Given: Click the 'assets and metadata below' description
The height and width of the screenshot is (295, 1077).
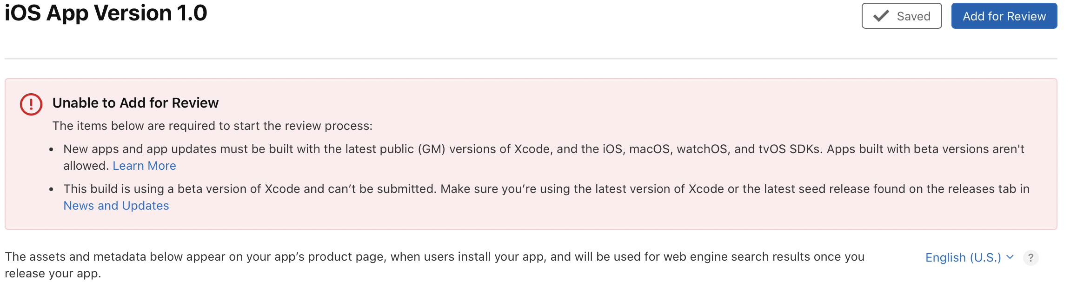Looking at the screenshot, I should (434, 265).
